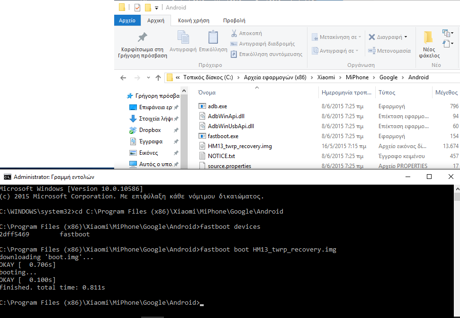Open the Delete dropdown arrow
This screenshot has height=318, width=460.
pos(406,37)
